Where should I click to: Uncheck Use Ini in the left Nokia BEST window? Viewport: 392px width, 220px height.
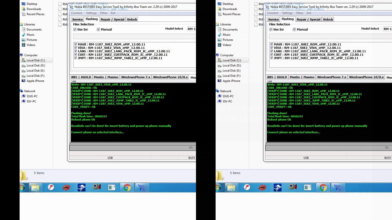pos(75,29)
